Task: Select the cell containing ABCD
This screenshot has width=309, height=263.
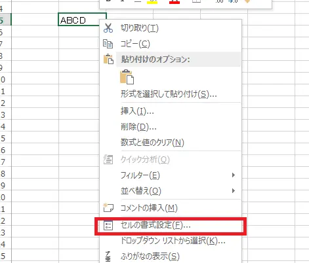Action: click(x=82, y=20)
